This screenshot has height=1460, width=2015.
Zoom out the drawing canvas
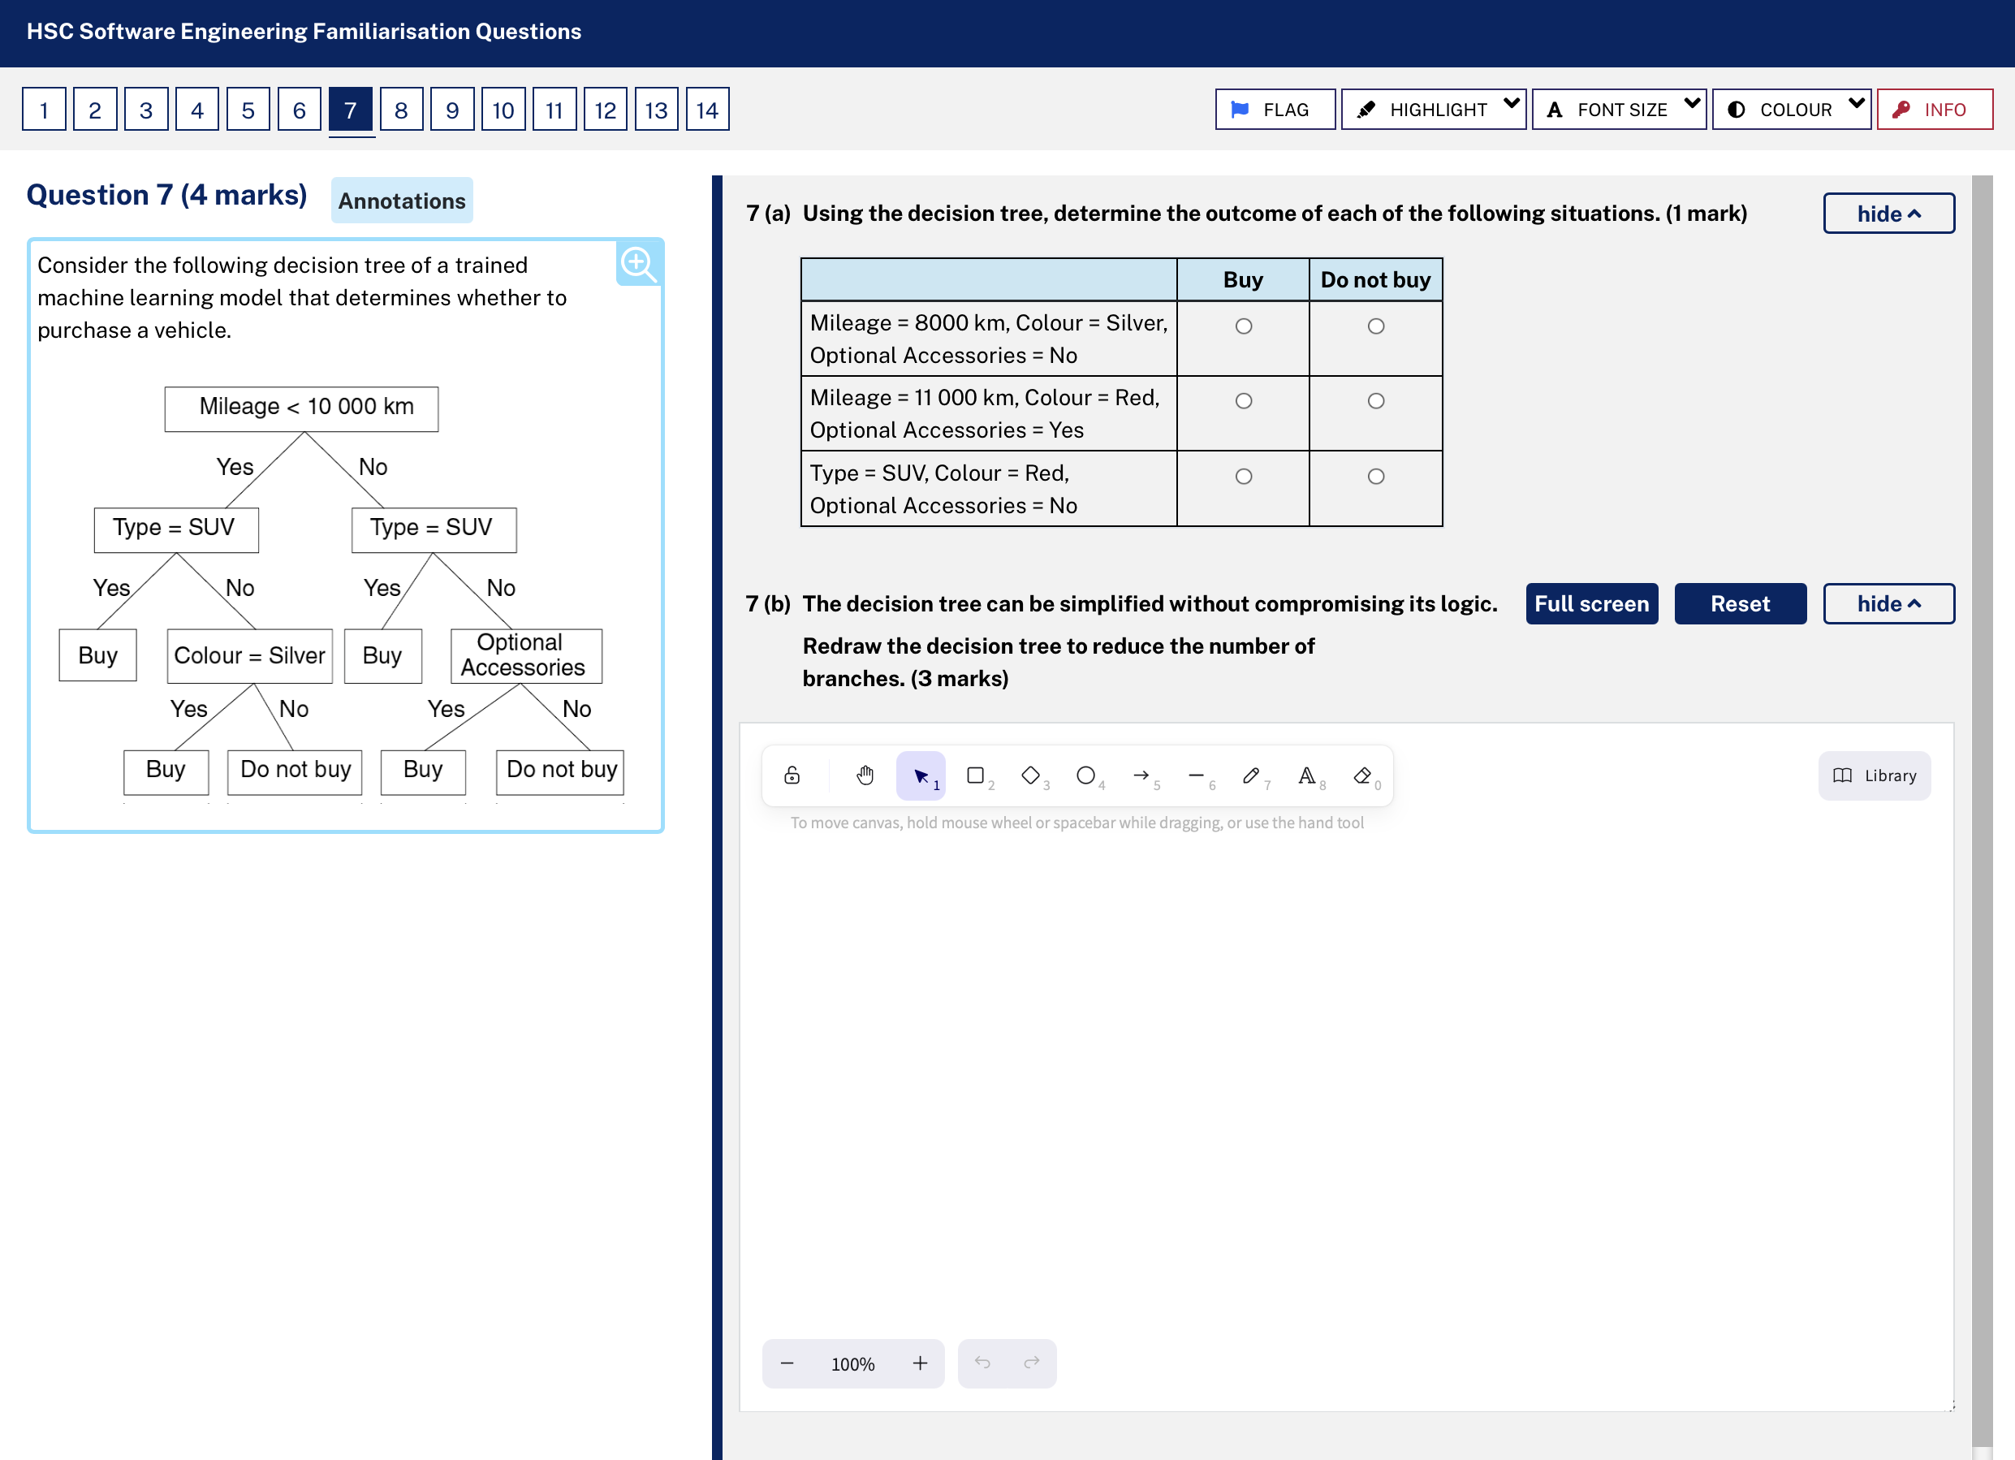coord(787,1363)
